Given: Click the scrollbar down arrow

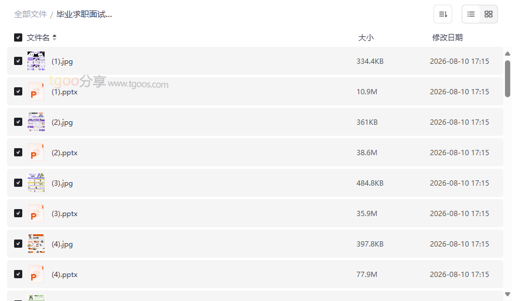Looking at the screenshot, I should (x=507, y=295).
